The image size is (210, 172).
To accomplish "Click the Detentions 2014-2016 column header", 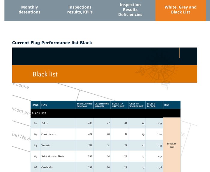I will [102, 105].
